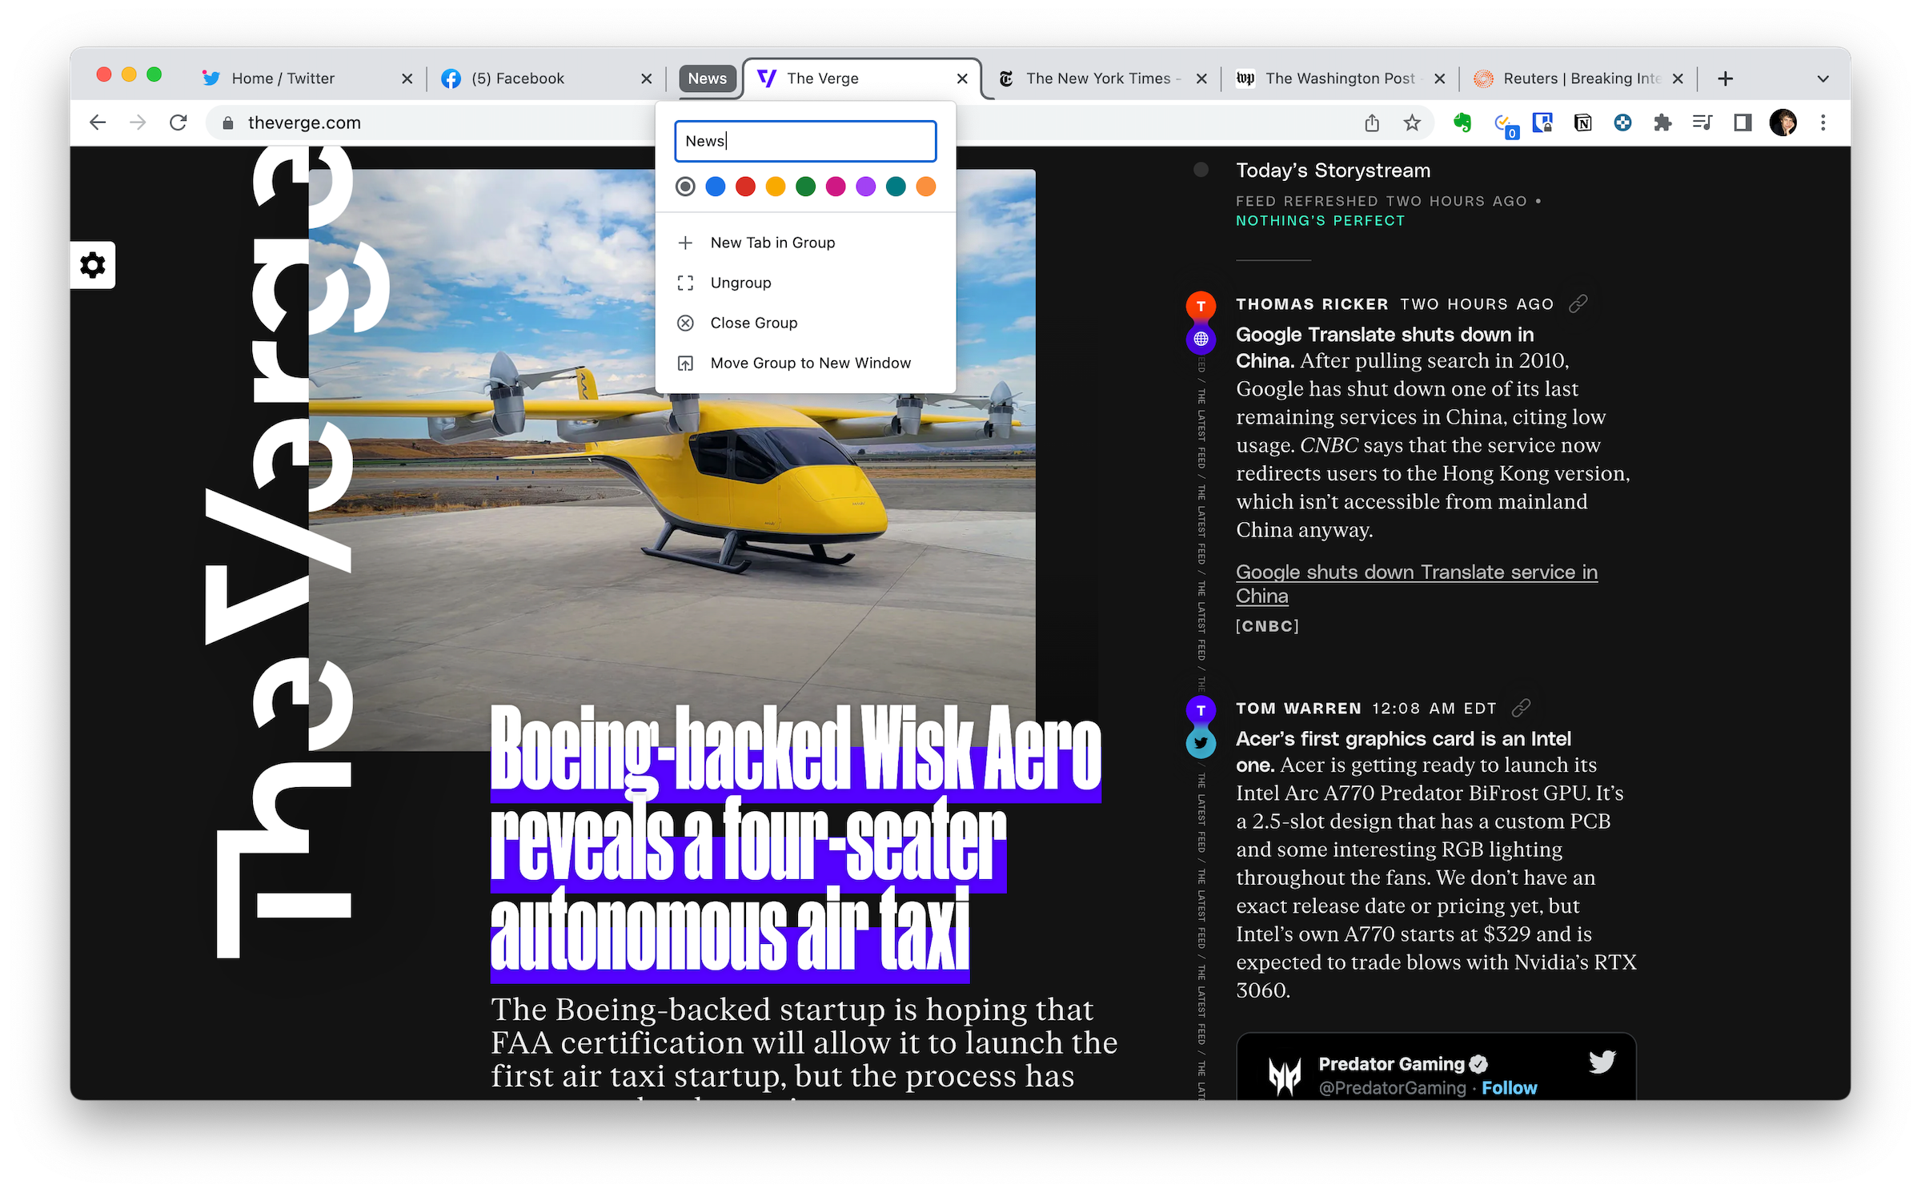Click the browser back navigation arrow
Screen dimensions: 1921x1193
pos(98,123)
